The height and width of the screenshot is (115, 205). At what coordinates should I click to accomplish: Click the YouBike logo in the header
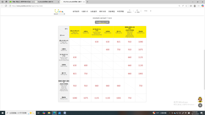(59, 11)
